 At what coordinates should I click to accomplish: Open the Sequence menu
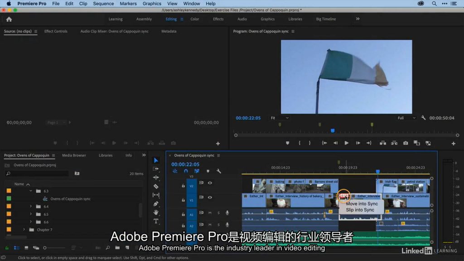click(103, 4)
